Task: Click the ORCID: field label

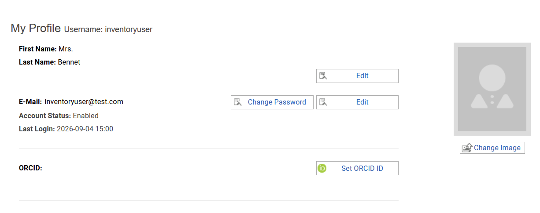Action: coord(30,168)
